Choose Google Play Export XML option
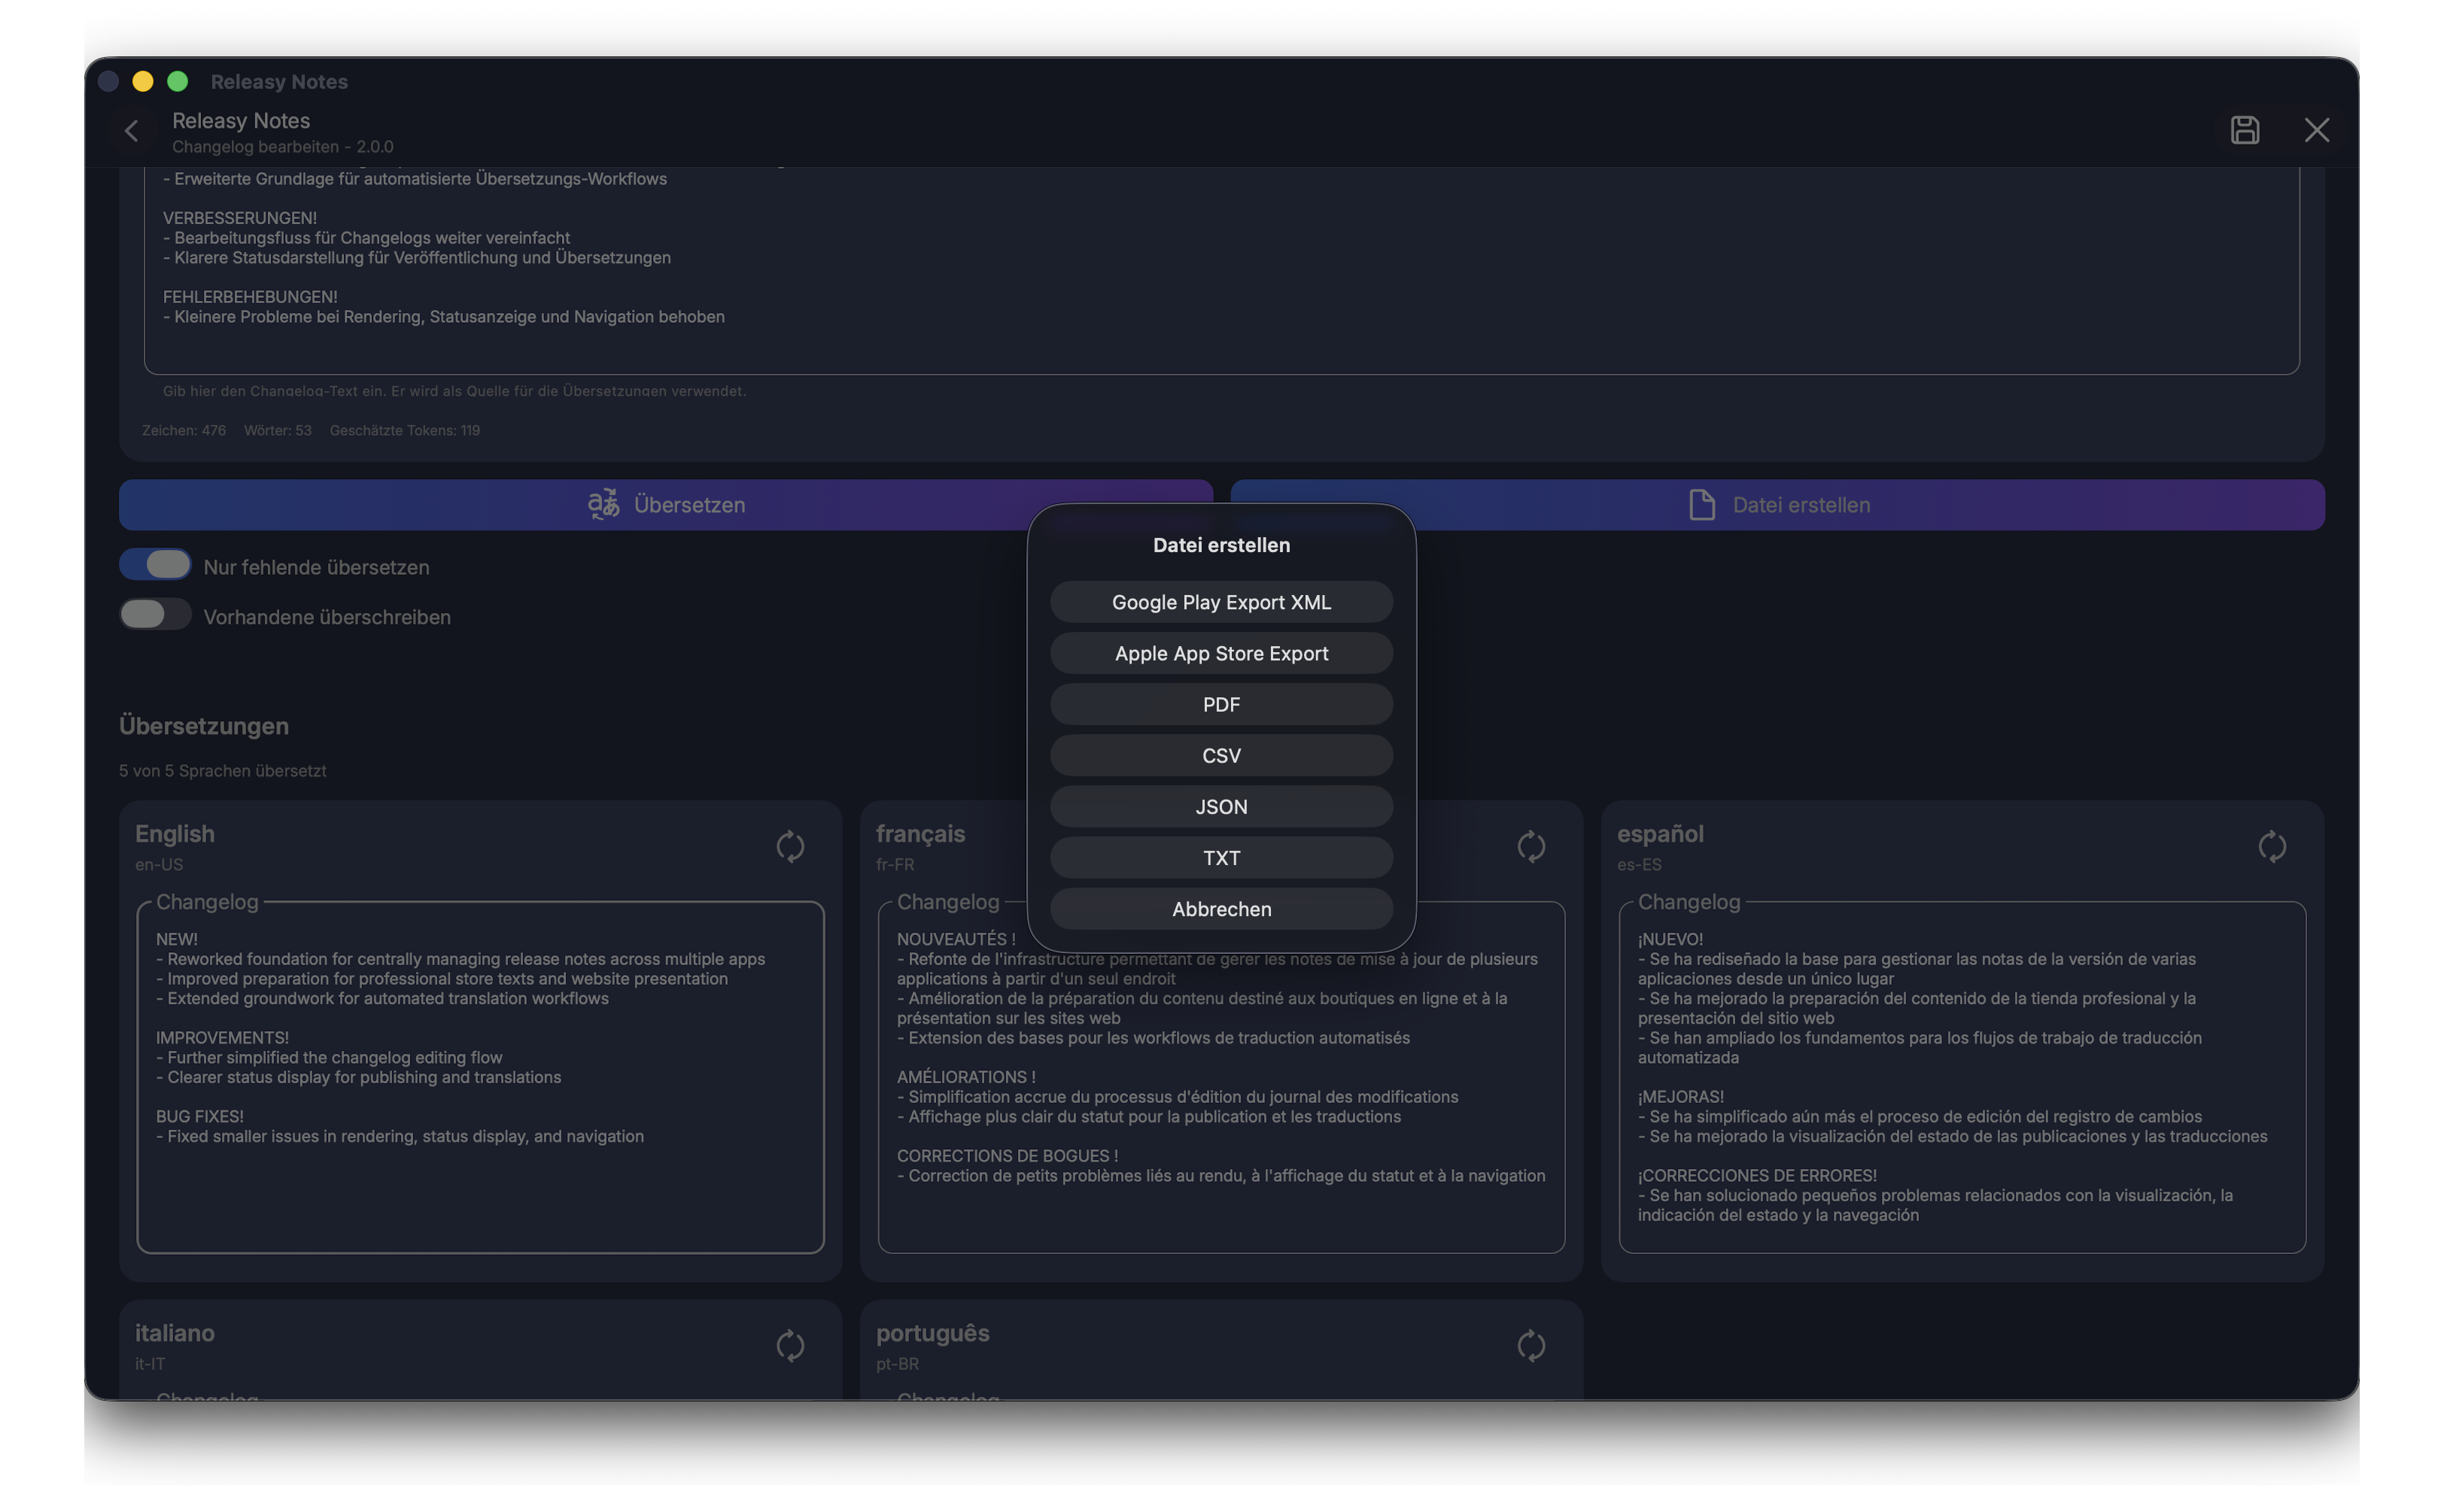Image resolution: width=2444 pixels, height=1512 pixels. tap(1221, 602)
